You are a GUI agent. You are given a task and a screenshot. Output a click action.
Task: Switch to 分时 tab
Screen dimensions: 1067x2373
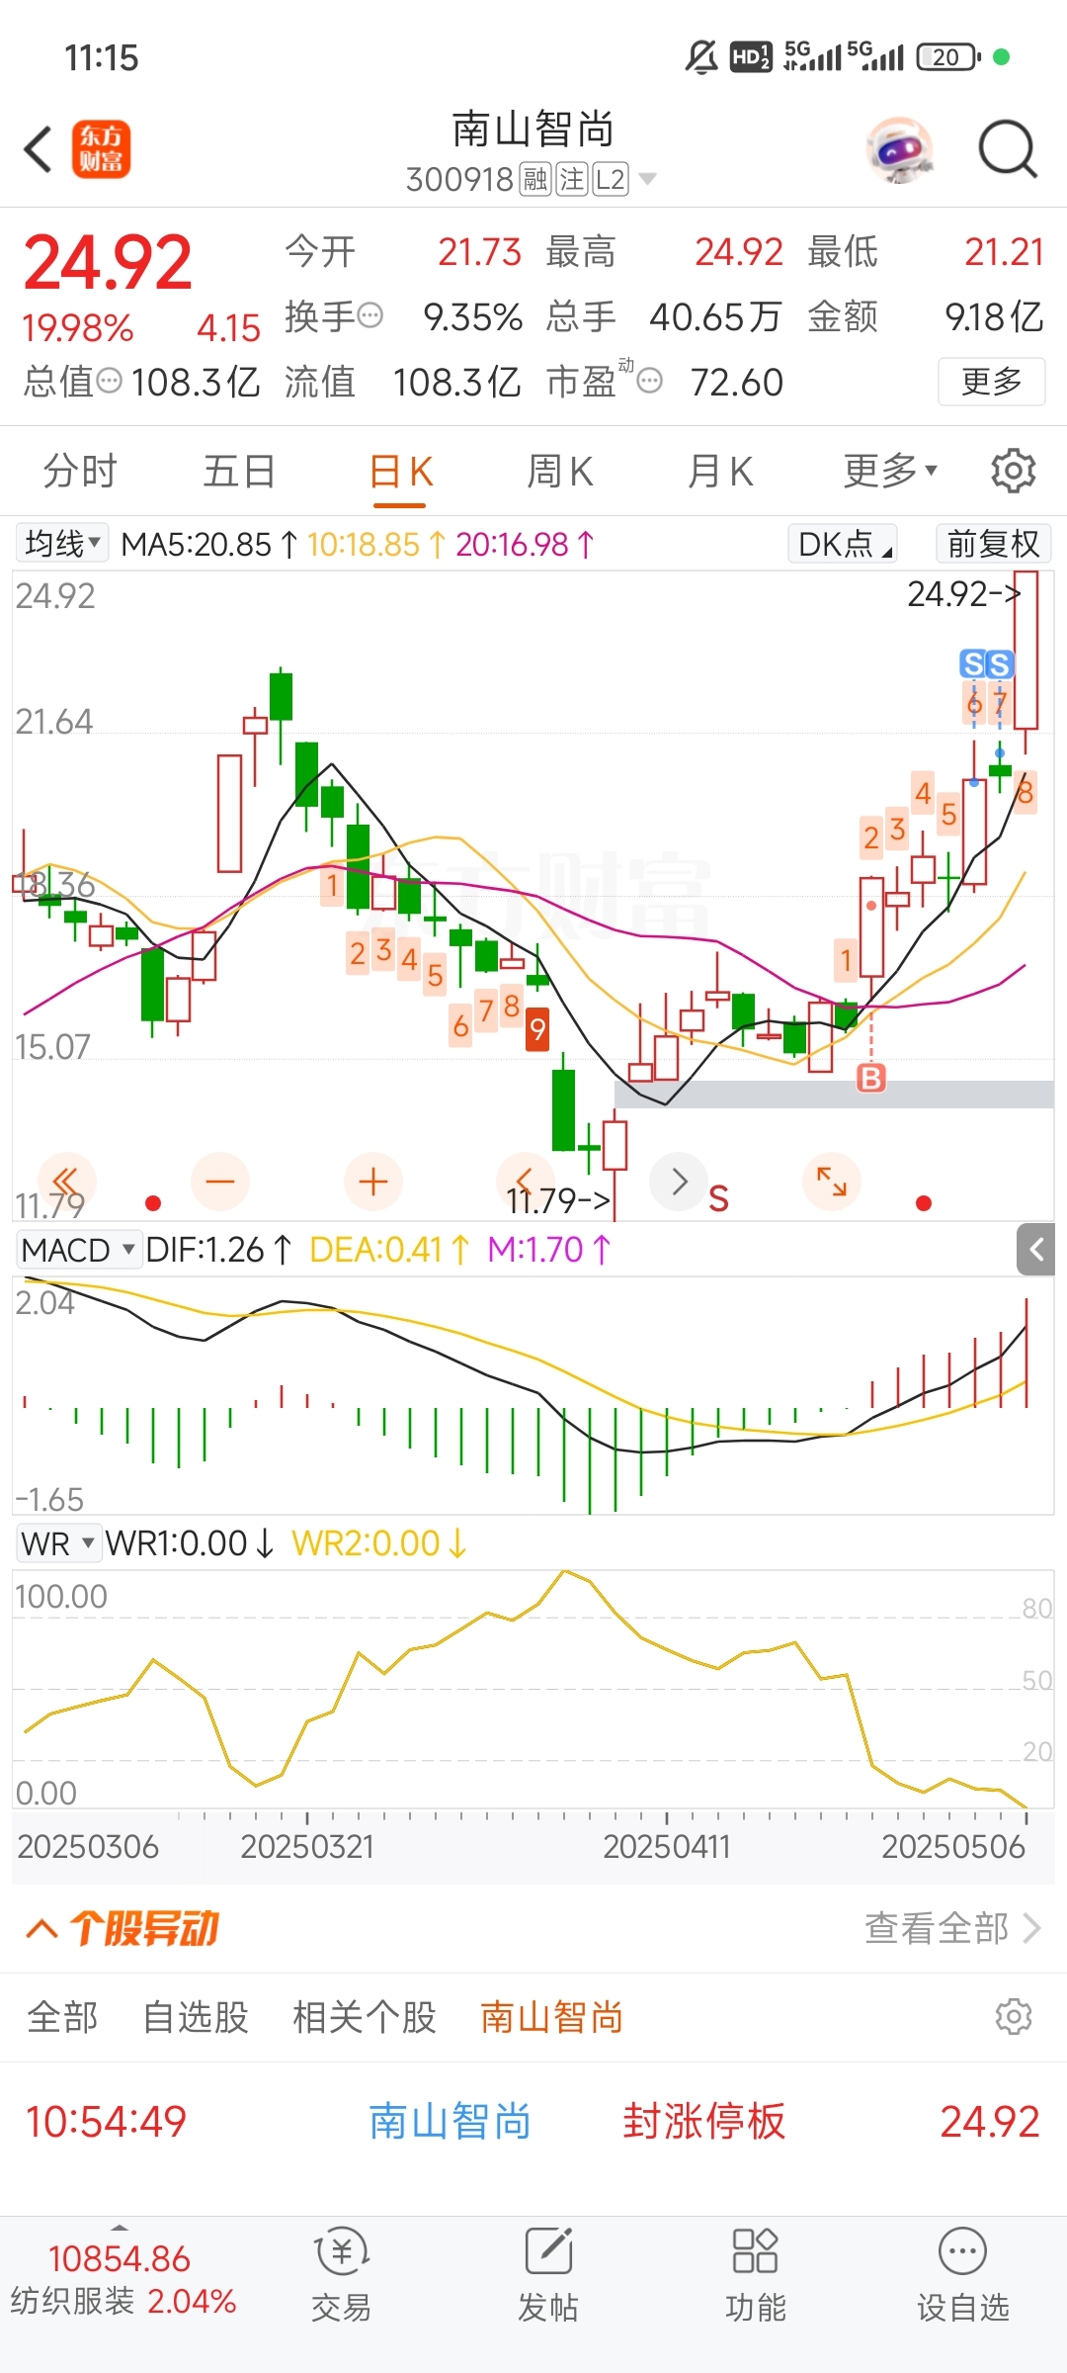pyautogui.click(x=80, y=472)
